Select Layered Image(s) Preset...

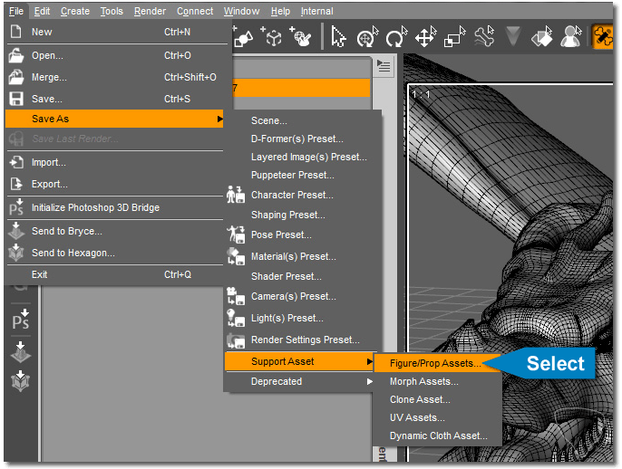coord(302,157)
